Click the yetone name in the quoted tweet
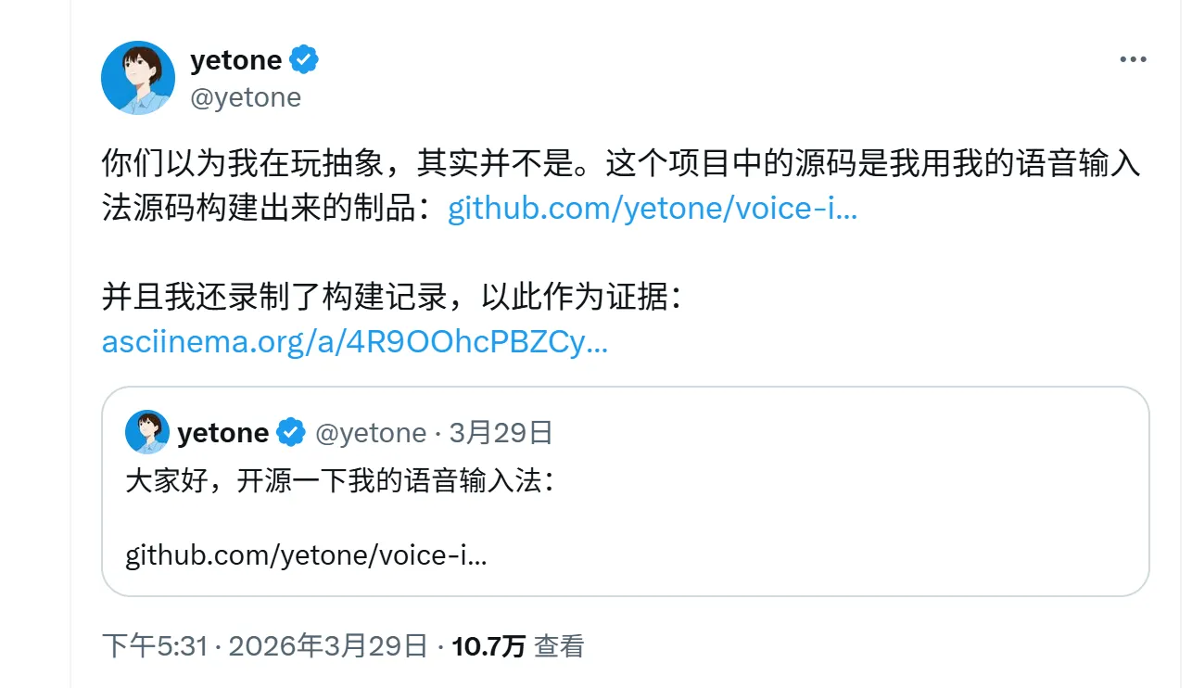The width and height of the screenshot is (1192, 688). (222, 433)
